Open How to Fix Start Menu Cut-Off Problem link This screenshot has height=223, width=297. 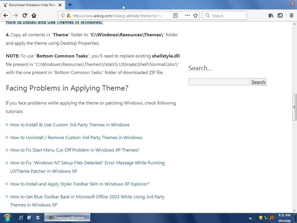coord(75,150)
